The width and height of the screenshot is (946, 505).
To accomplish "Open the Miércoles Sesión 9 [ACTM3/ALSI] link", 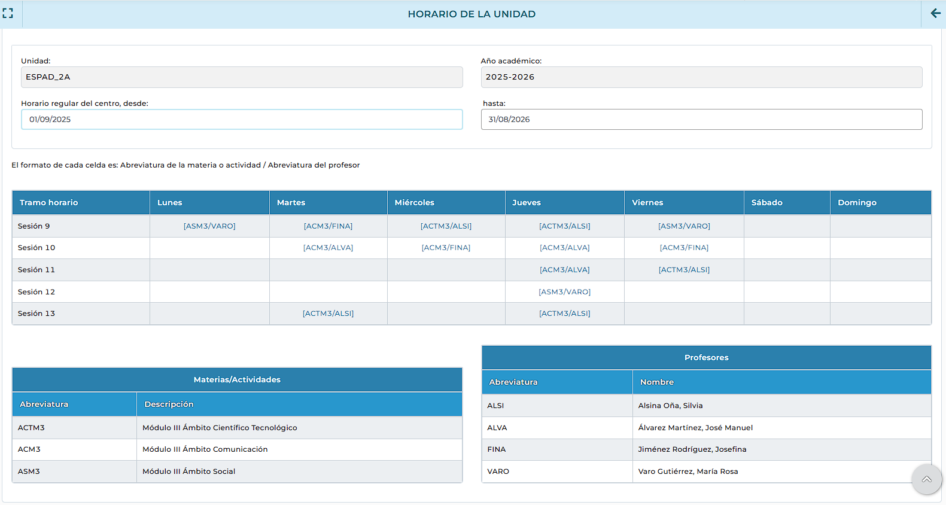I will (446, 226).
